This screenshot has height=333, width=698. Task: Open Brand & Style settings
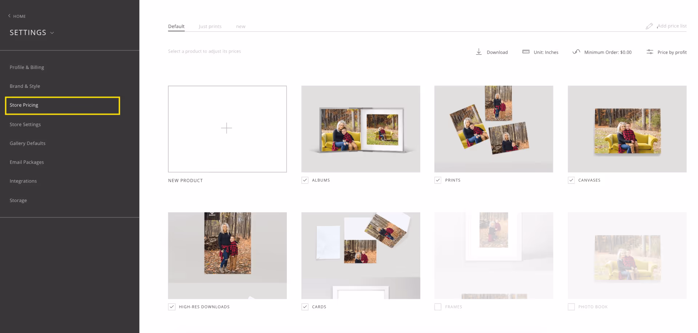(x=25, y=86)
